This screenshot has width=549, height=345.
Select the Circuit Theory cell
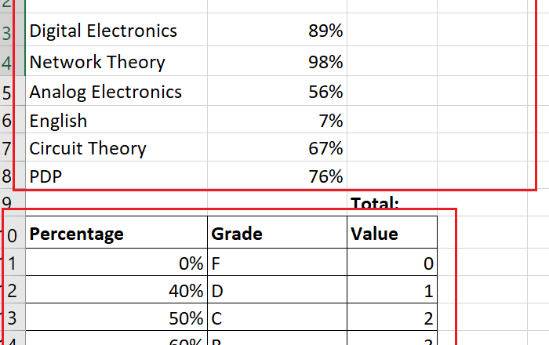[x=88, y=149]
